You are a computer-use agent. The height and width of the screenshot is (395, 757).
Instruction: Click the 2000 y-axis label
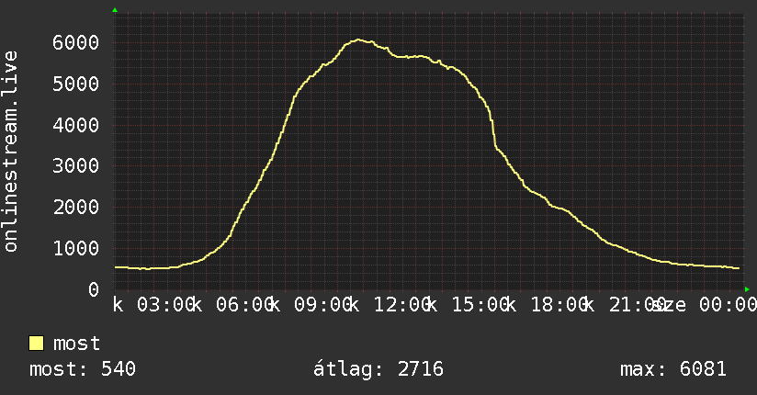pos(76,208)
